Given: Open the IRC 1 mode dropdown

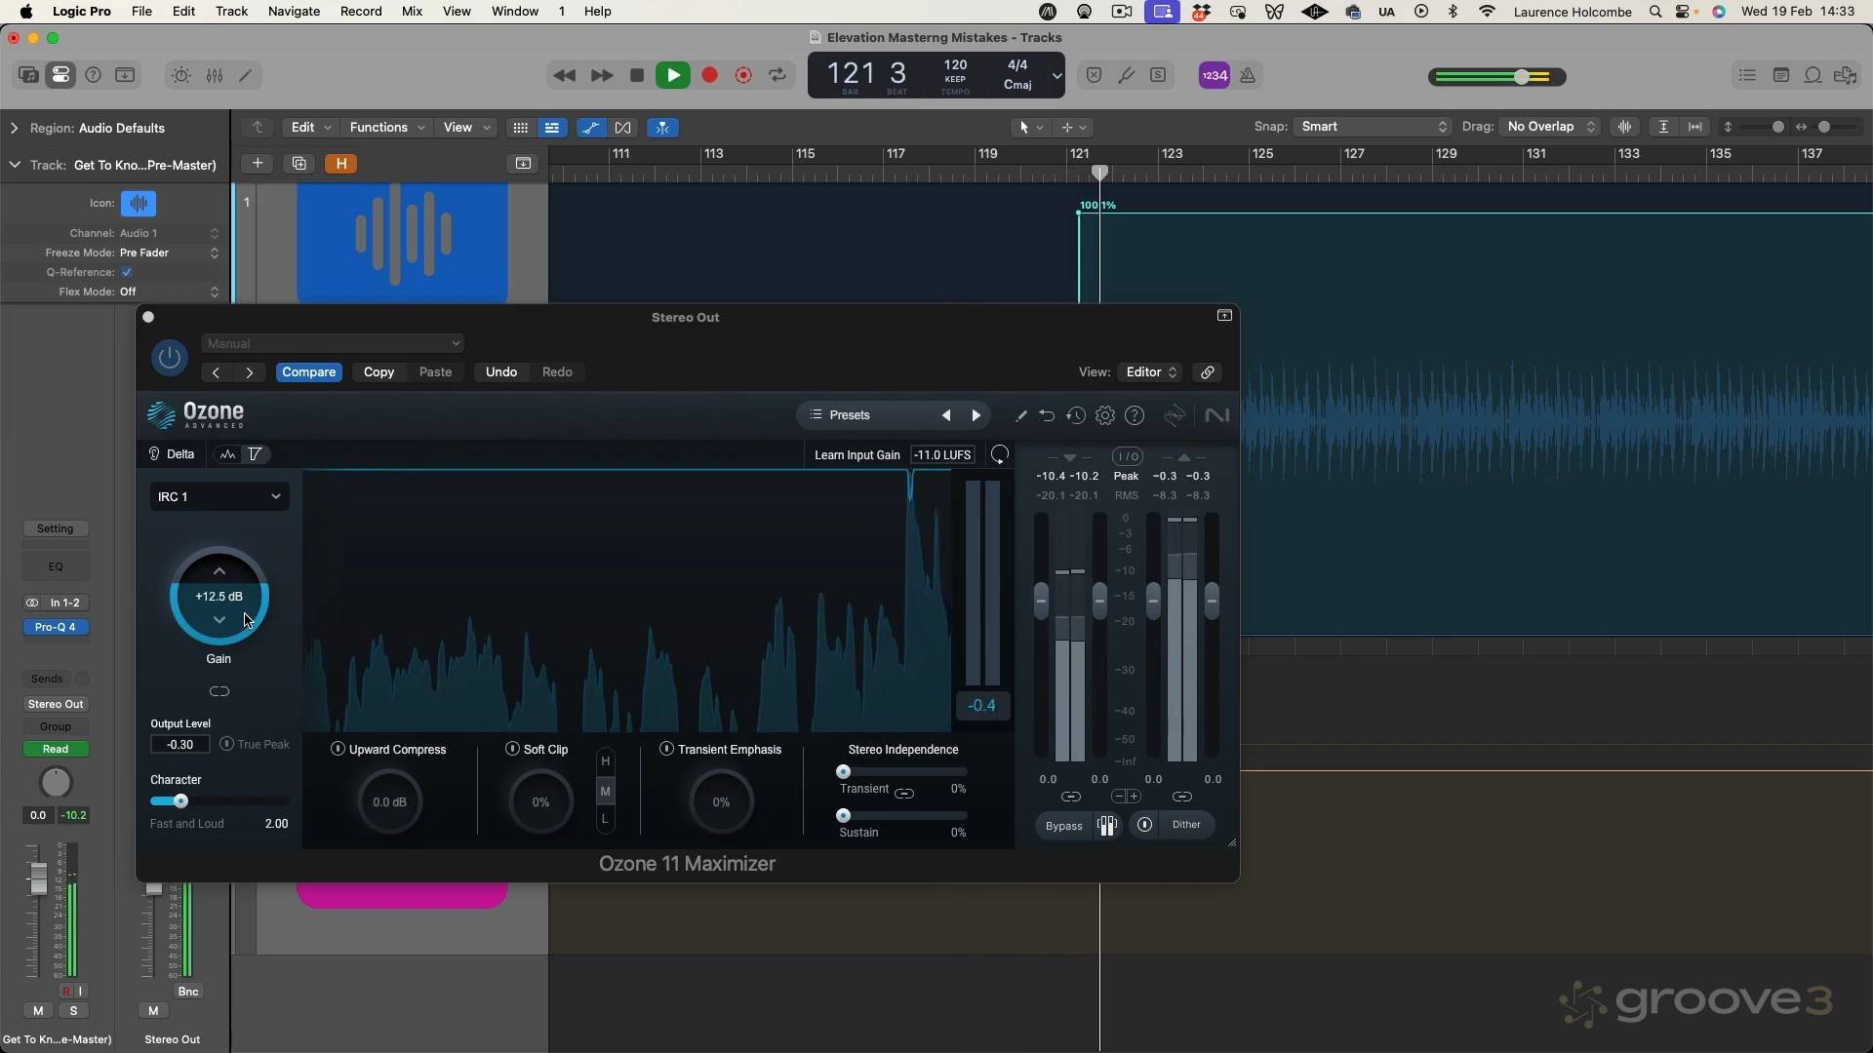Looking at the screenshot, I should point(219,496).
